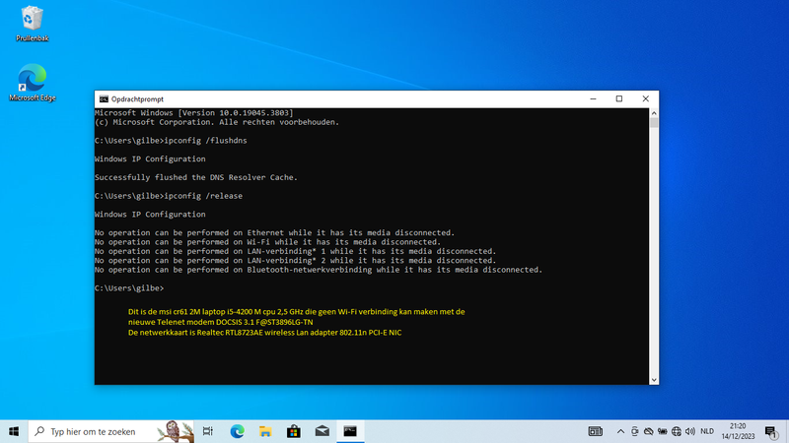Switch the NLD input language indicator
This screenshot has height=443, width=789.
[x=707, y=431]
